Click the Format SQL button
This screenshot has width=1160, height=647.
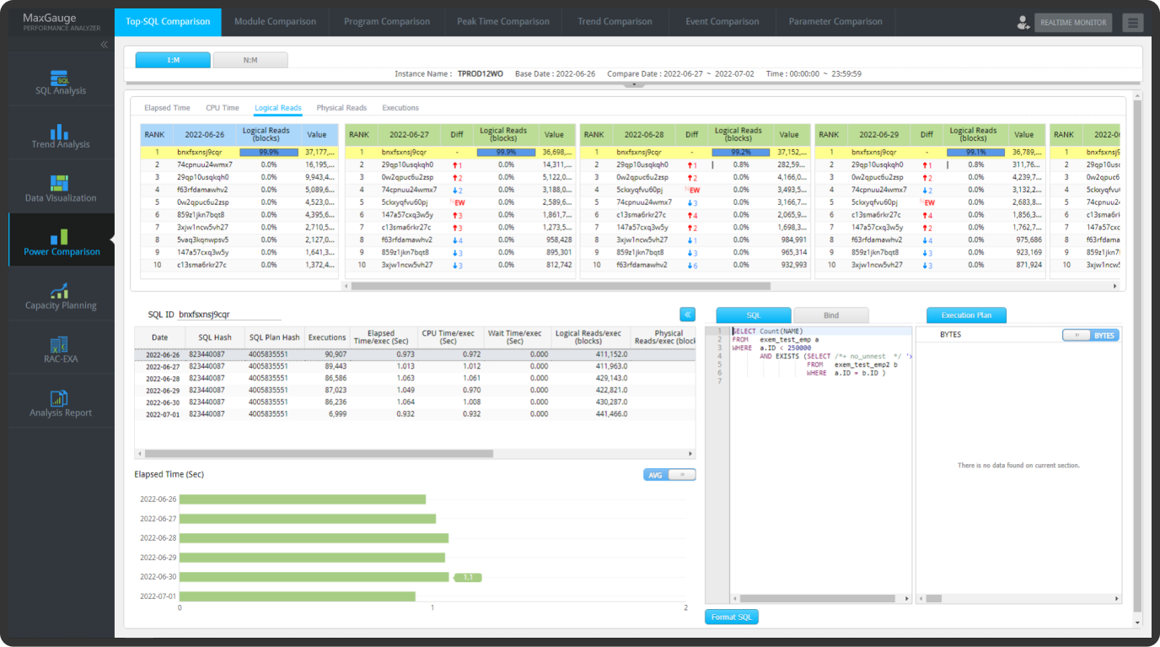tap(731, 617)
